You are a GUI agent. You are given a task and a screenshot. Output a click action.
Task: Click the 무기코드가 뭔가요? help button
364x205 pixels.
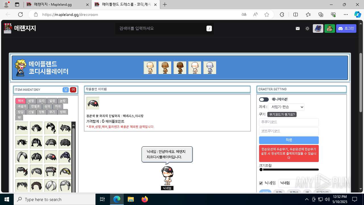click(x=282, y=114)
